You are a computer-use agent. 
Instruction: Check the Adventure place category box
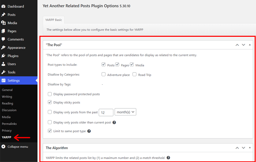coord(104,75)
